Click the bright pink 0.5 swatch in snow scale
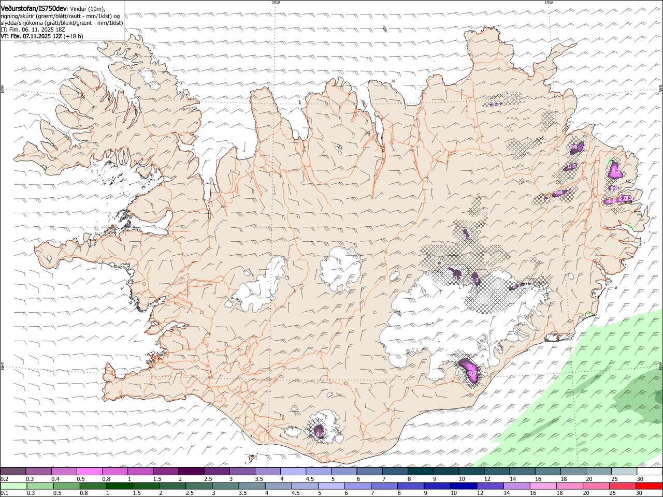This screenshot has width=663, height=497. click(90, 471)
